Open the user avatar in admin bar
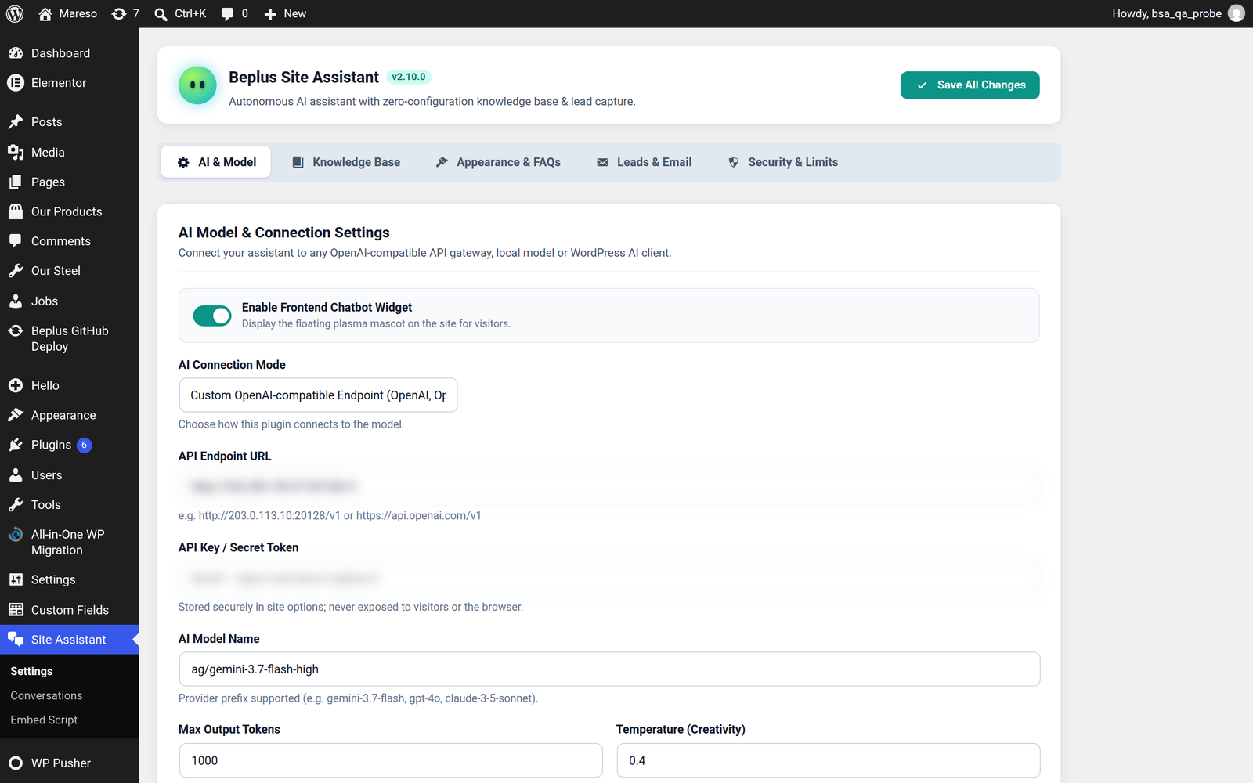 (1237, 13)
